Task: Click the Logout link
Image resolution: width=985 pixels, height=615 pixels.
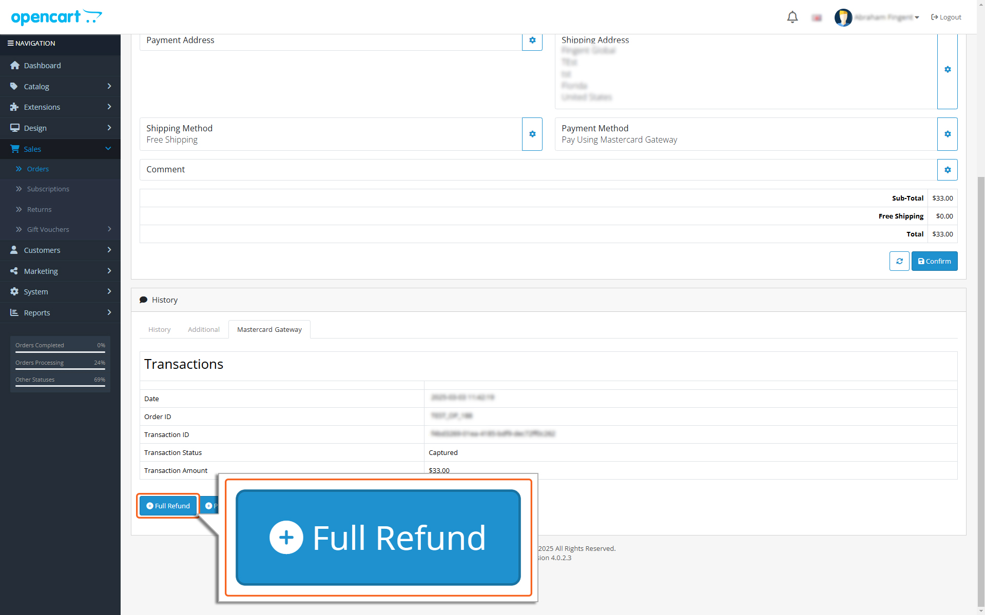Action: 946,17
